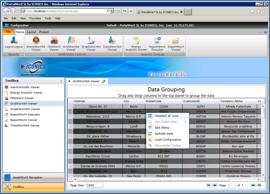Go to next page of grid
The image size is (270, 194).
tap(253, 185)
